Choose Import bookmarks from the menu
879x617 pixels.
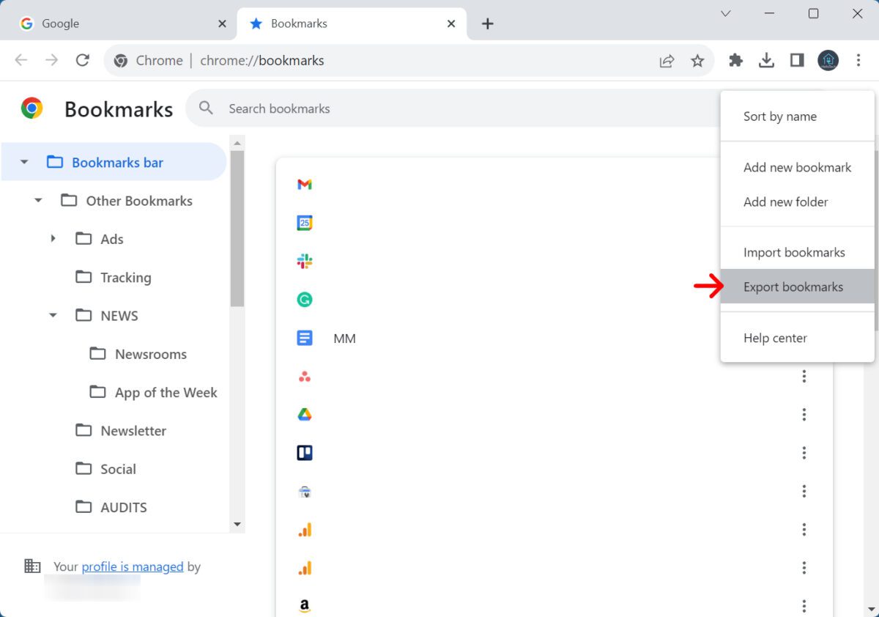pos(795,251)
